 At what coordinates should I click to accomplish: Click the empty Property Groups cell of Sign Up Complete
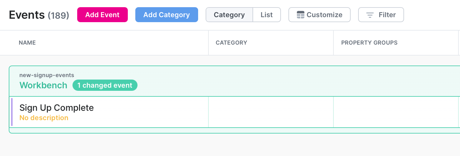(x=396, y=112)
